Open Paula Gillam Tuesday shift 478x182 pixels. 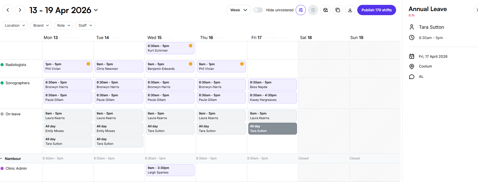click(x=119, y=98)
